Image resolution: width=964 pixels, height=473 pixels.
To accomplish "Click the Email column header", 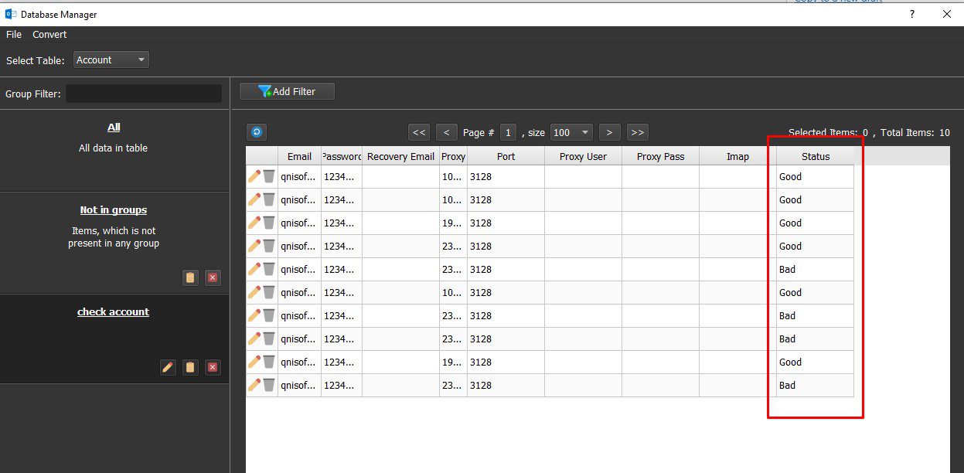I will pos(299,156).
